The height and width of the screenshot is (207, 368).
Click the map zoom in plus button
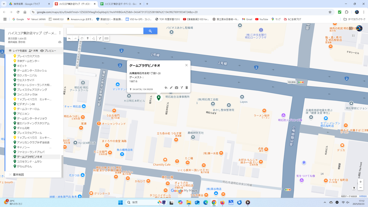coord(361,182)
